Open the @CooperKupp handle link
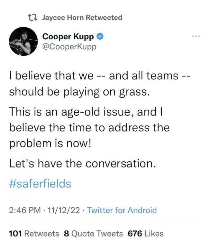Viewport: 210px width, 242px height. click(x=69, y=46)
